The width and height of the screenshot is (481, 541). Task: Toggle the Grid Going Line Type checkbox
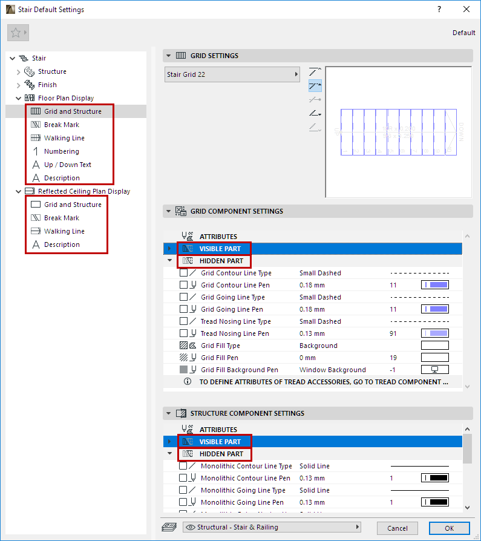pos(183,297)
